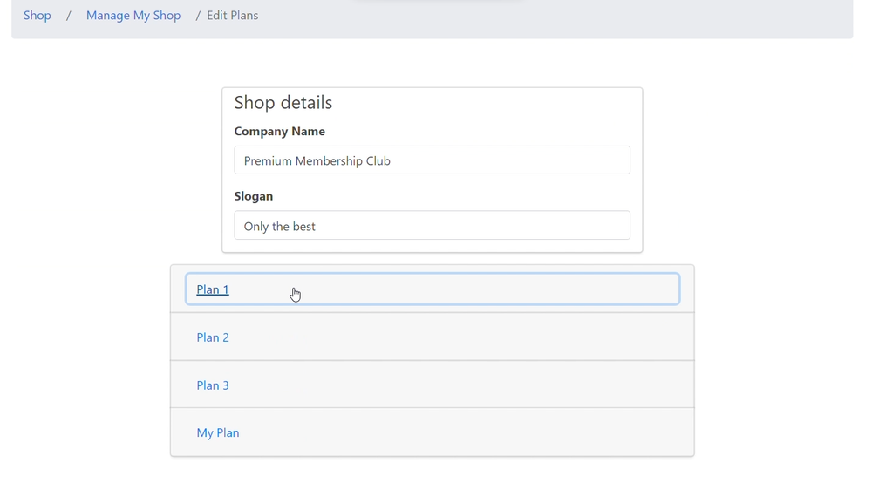
Task: Focus the Company Name input field
Action: point(433,160)
